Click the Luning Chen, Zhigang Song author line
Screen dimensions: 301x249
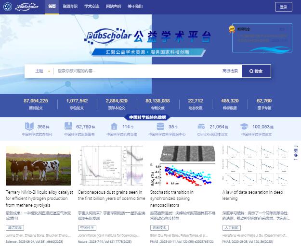[39, 236]
